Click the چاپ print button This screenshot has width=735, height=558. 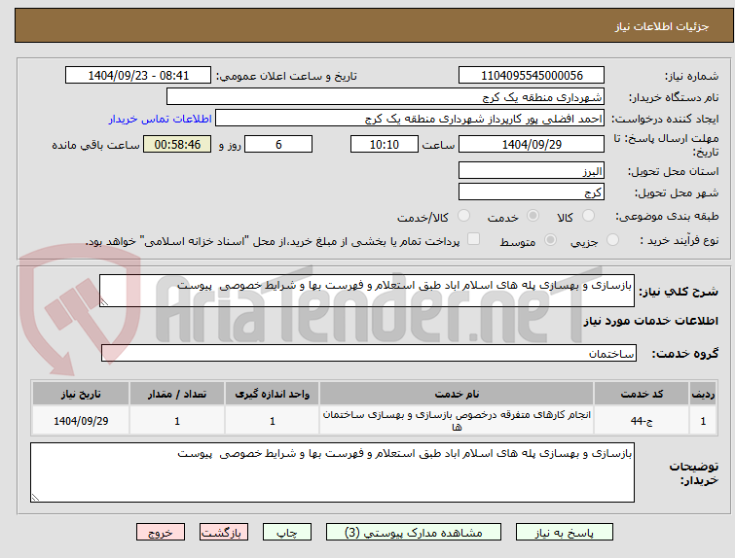287,533
